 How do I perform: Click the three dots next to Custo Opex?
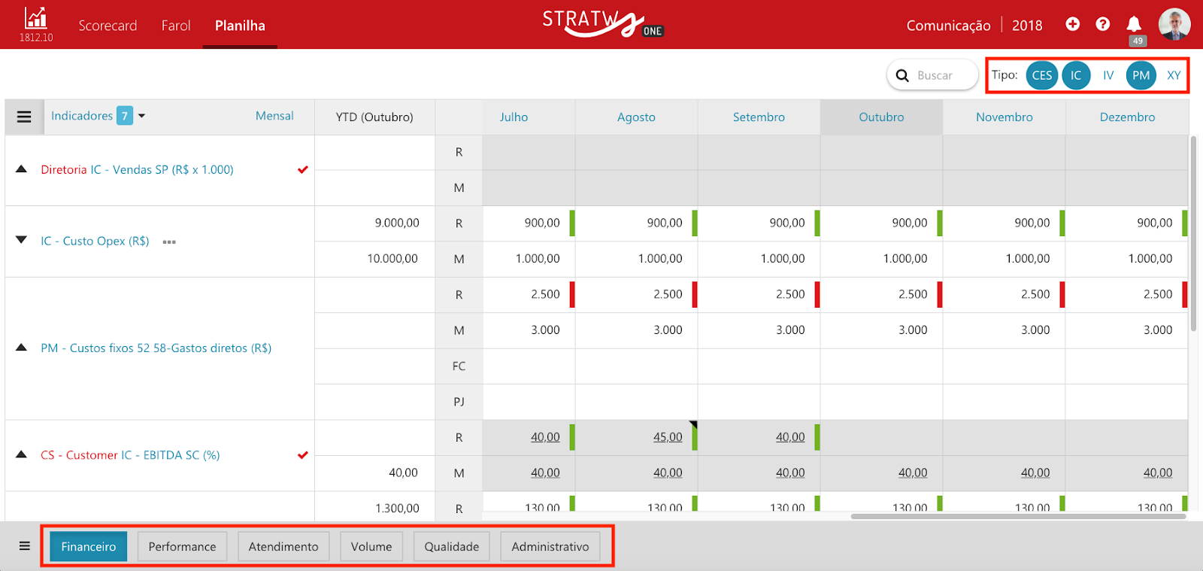(169, 242)
